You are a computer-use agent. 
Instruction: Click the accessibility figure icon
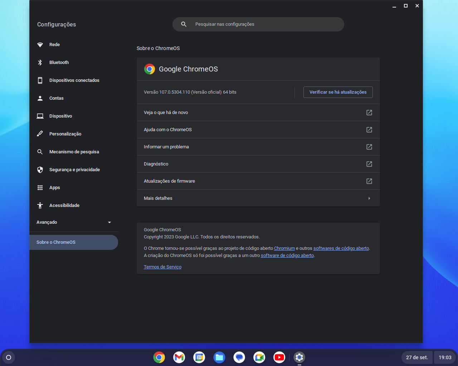(x=40, y=206)
